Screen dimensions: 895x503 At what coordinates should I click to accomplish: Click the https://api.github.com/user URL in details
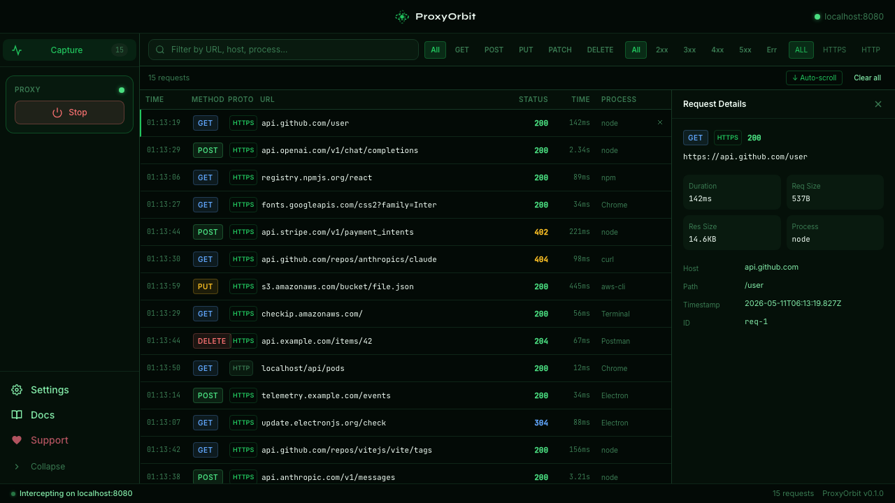click(x=745, y=156)
